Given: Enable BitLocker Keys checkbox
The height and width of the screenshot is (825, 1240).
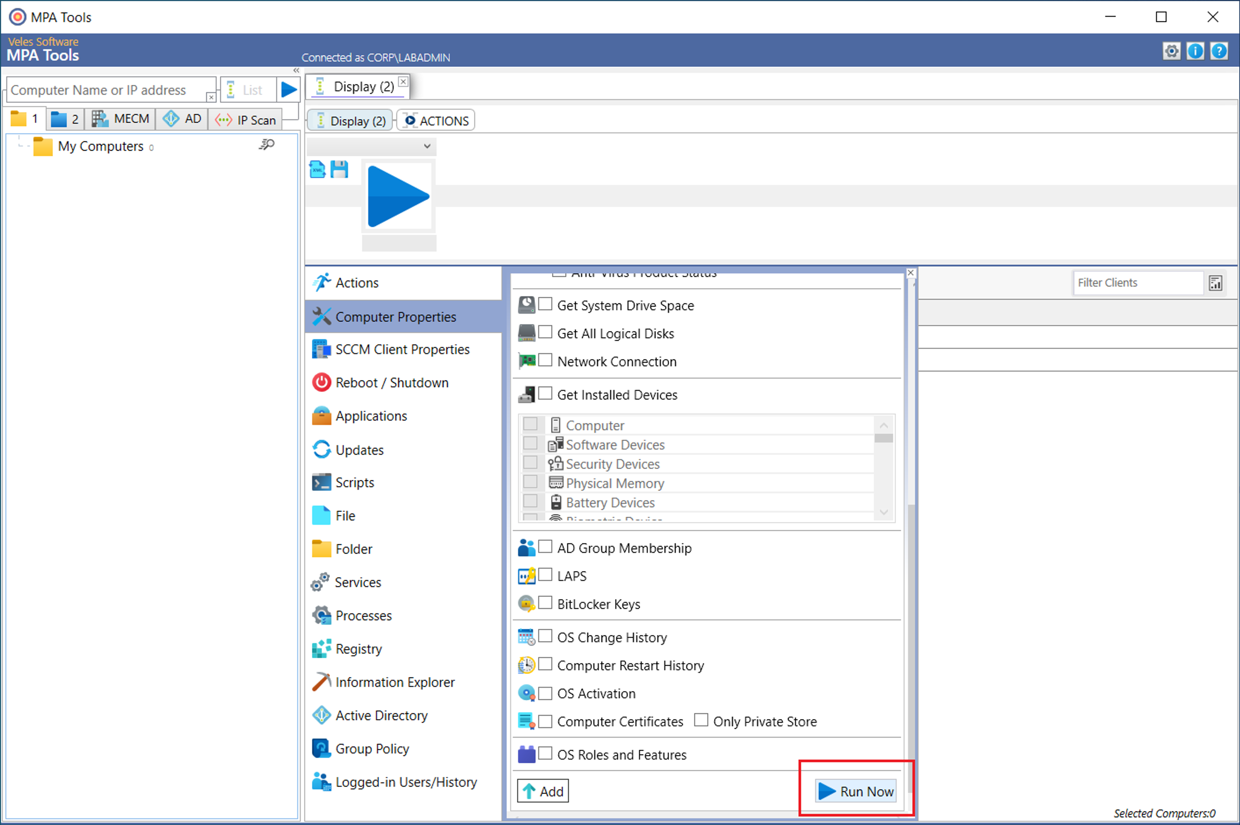Looking at the screenshot, I should (x=545, y=602).
